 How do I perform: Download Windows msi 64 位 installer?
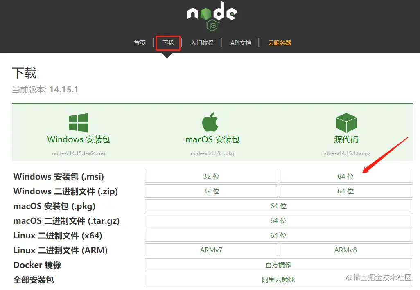point(345,176)
